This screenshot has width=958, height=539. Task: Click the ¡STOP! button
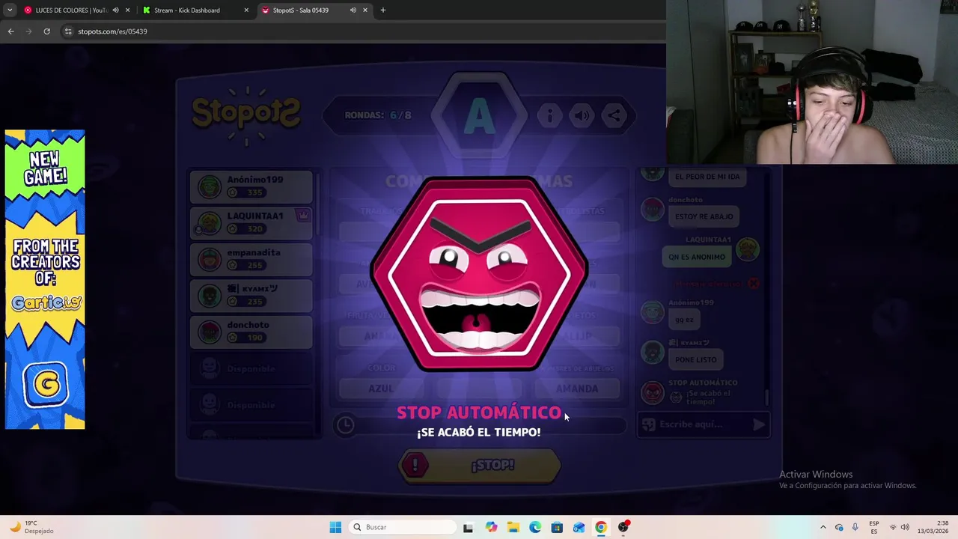[x=479, y=466]
